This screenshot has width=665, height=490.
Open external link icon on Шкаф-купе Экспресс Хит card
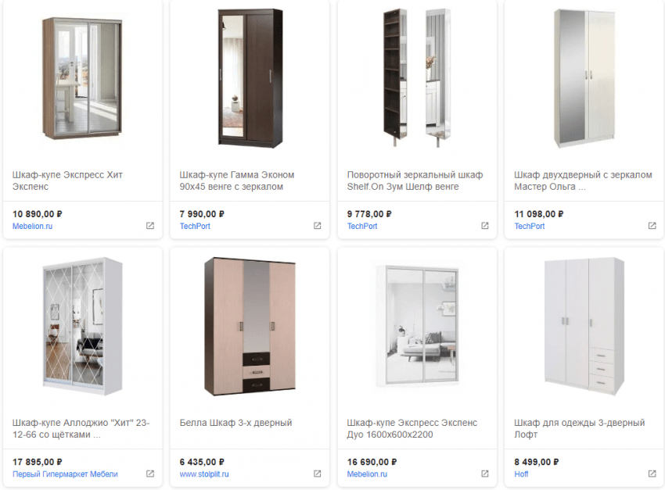(150, 226)
